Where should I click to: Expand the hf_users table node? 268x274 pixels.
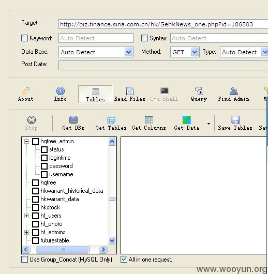click(26, 216)
